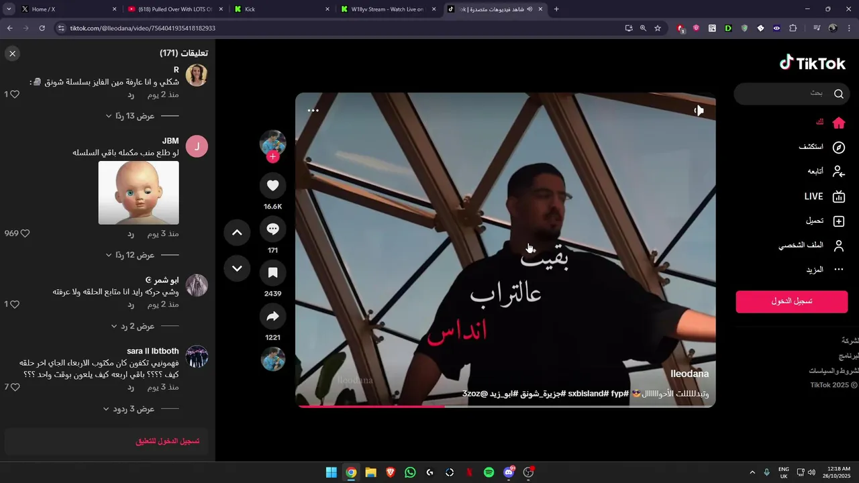Open the Home (For You) sidebar item
This screenshot has height=483, width=859.
(x=829, y=123)
